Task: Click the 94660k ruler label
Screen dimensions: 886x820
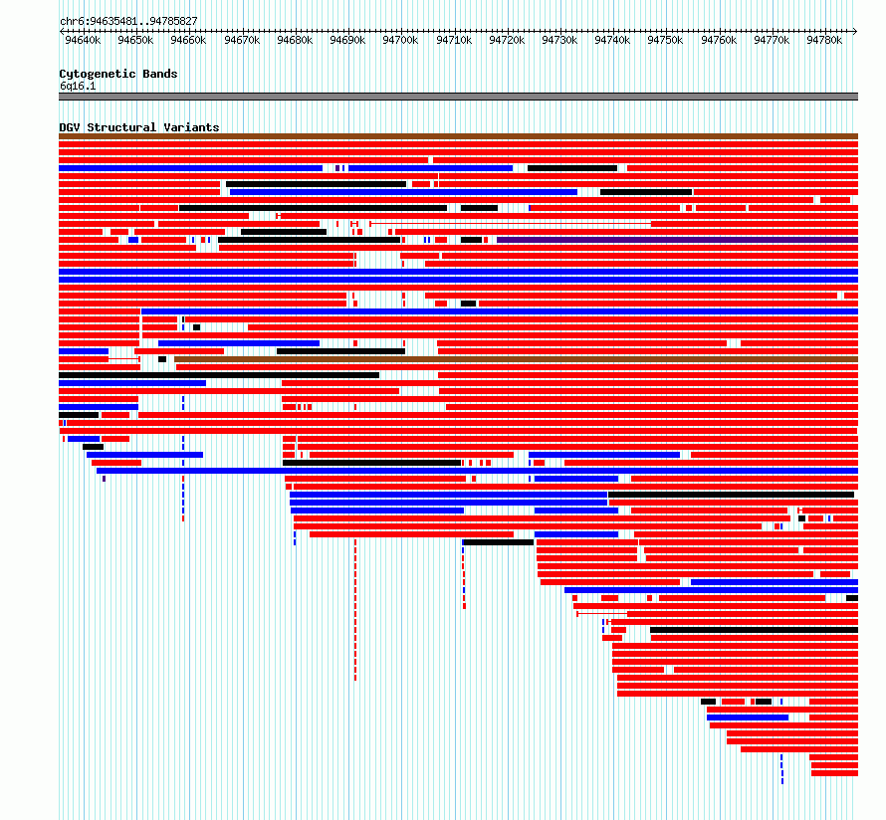Action: pyautogui.click(x=188, y=40)
